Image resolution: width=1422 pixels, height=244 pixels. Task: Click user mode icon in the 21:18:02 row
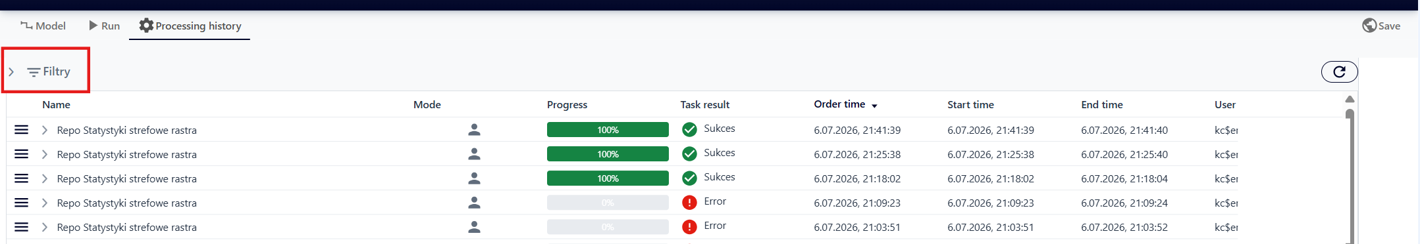click(474, 178)
